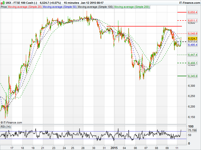Select the Price legend tab
201x150 pixels.
click(x=4, y=7)
